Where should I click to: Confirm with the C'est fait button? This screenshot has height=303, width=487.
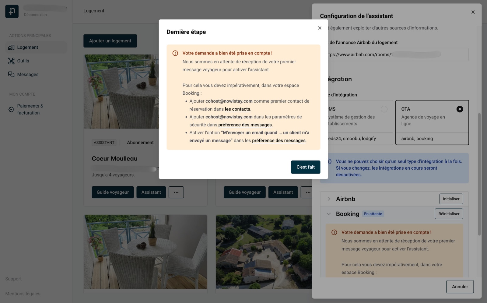click(x=306, y=167)
